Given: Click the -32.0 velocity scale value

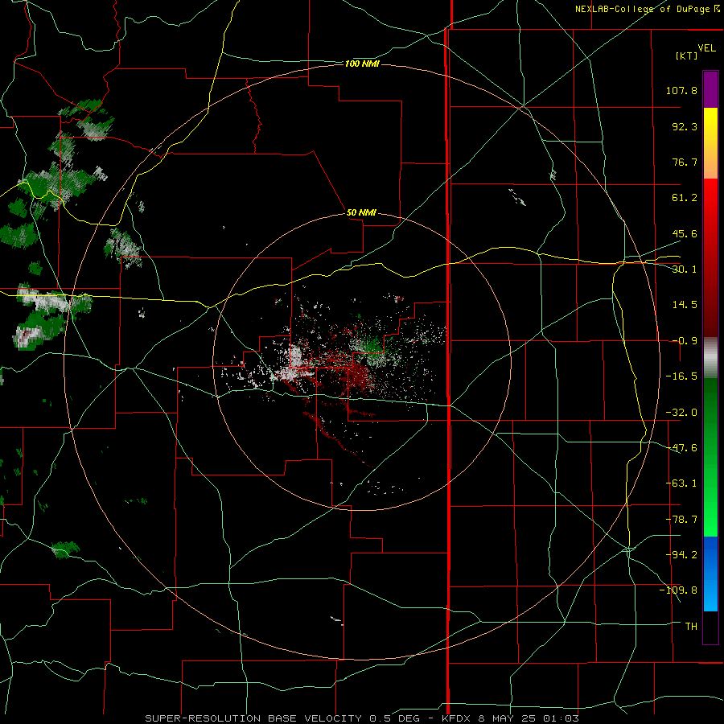Looking at the screenshot, I should [681, 413].
